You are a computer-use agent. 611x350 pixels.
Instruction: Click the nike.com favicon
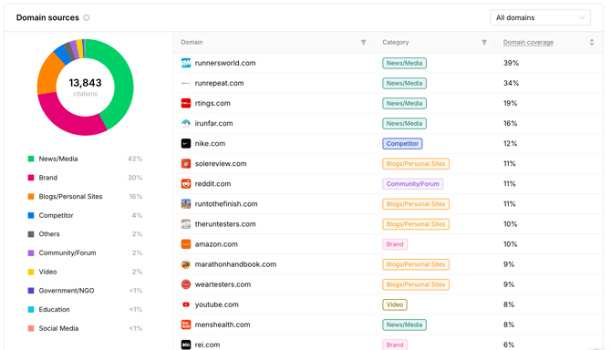pos(186,143)
